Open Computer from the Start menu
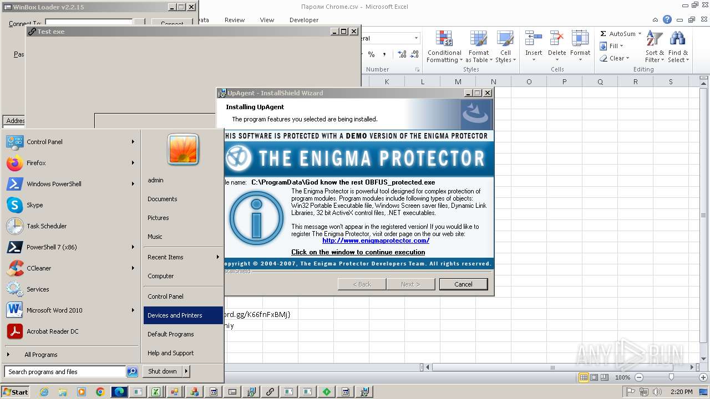Image resolution: width=710 pixels, height=399 pixels. (x=183, y=276)
